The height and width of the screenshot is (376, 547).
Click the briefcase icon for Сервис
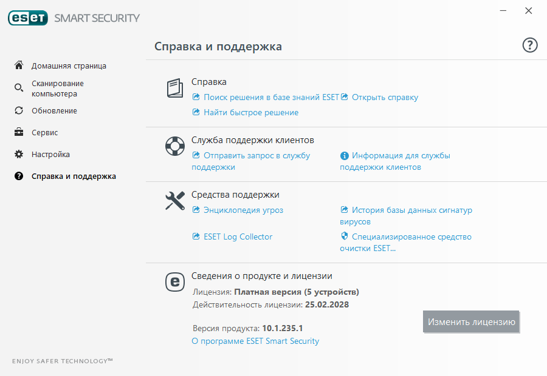click(x=19, y=132)
